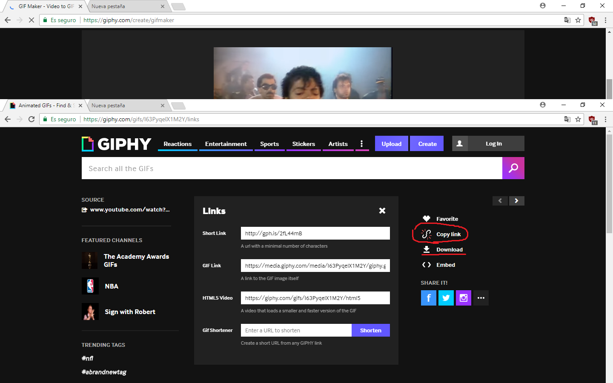Close the Links panel with the X
Image resolution: width=613 pixels, height=383 pixels.
tap(382, 211)
